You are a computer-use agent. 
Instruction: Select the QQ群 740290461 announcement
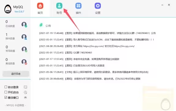(x=66, y=53)
